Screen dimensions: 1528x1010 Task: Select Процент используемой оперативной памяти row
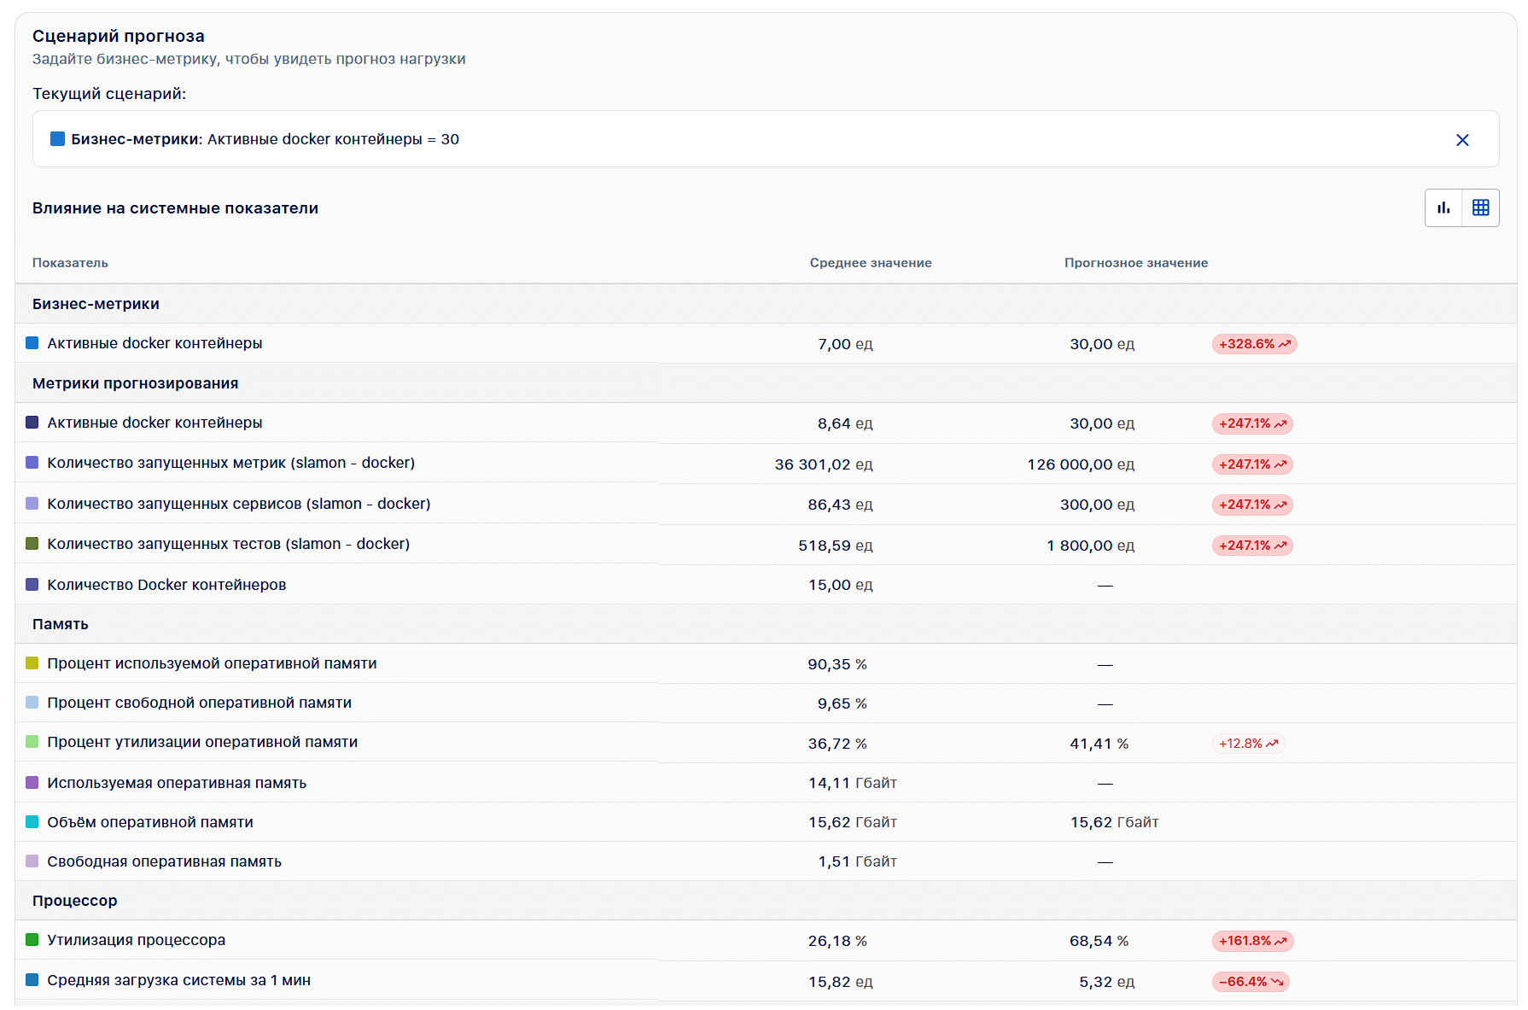point(212,663)
